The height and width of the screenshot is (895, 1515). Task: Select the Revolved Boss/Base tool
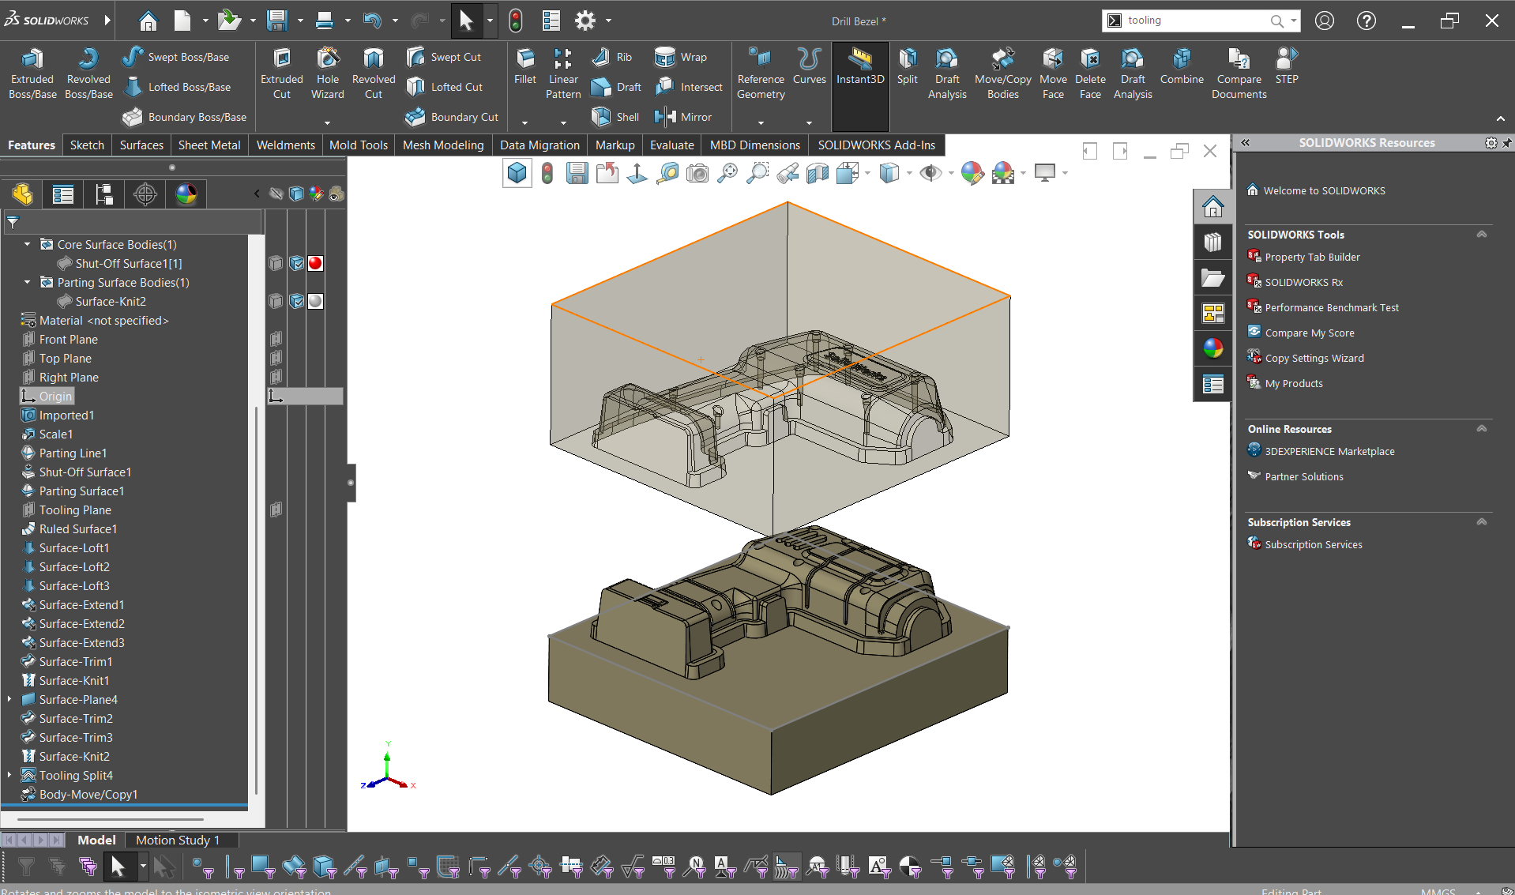pos(88,73)
